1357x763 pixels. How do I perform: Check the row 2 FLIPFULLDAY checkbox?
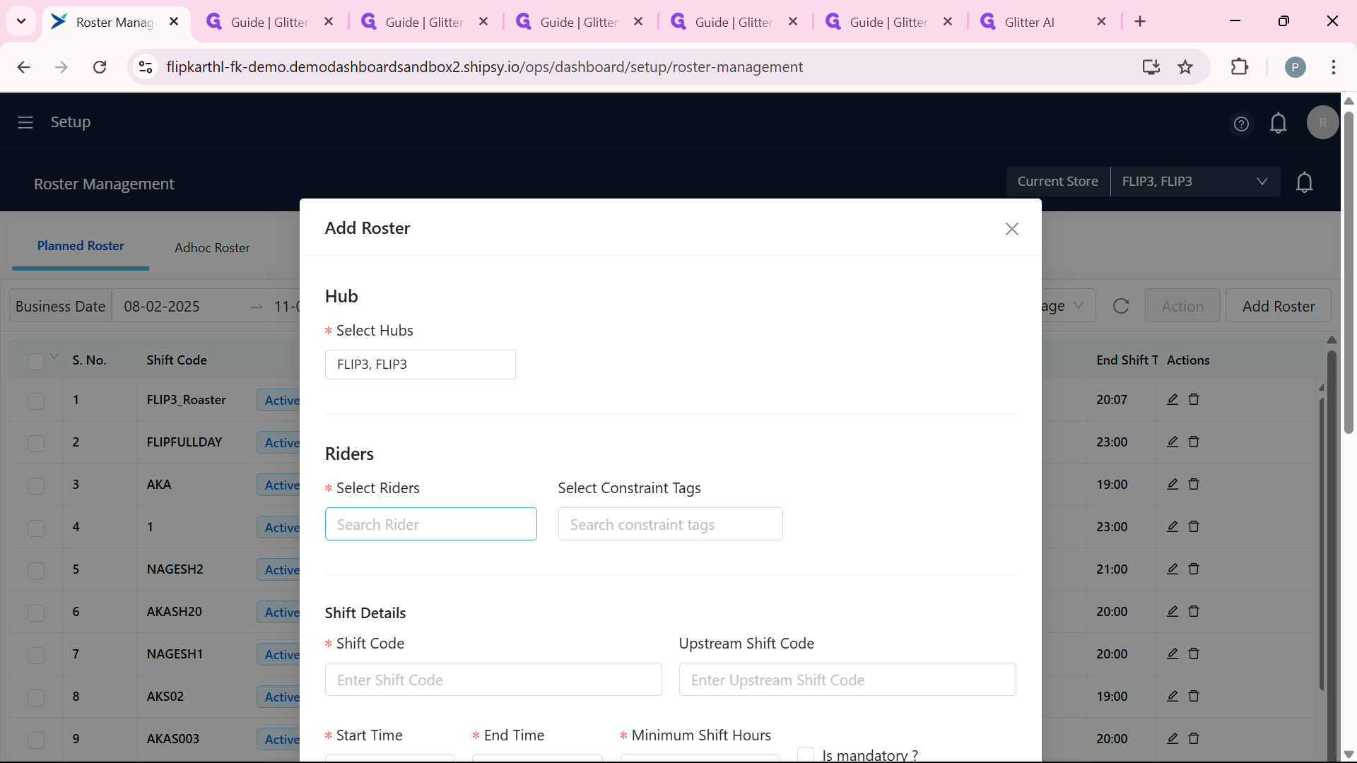[x=36, y=443]
